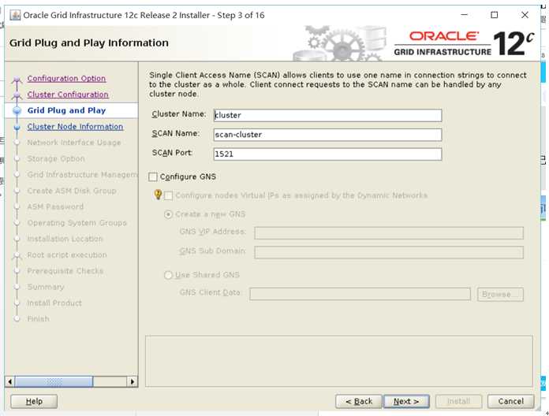Click the yellow lightbulb hint icon
The image size is (549, 416).
click(158, 194)
